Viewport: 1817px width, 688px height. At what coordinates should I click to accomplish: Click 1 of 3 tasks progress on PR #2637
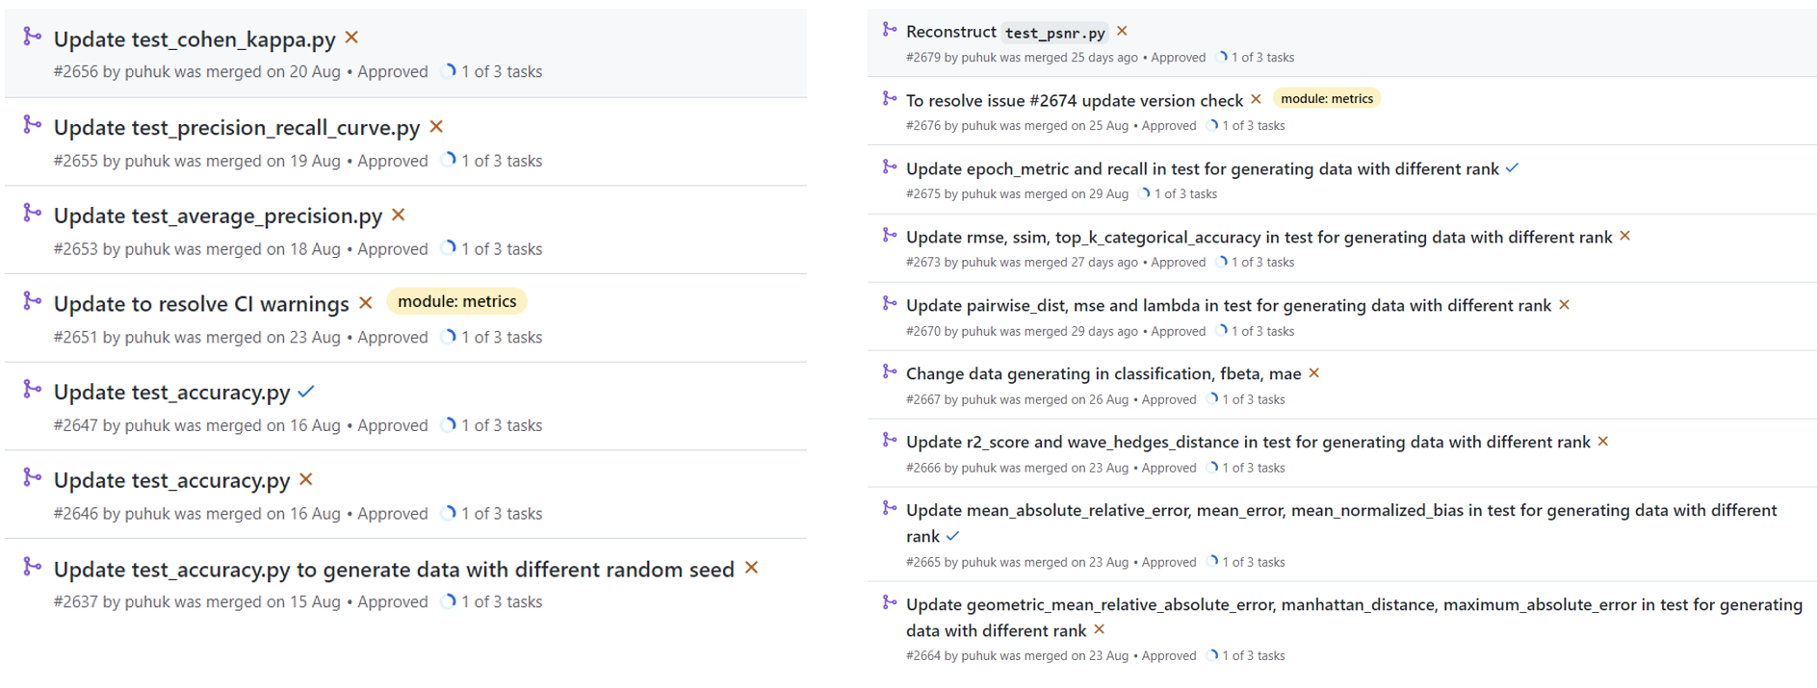(x=501, y=602)
